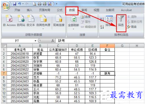Image resolution: width=145 pixels, height=104 pixels.
Task: Select column C header
Action: 58,46
